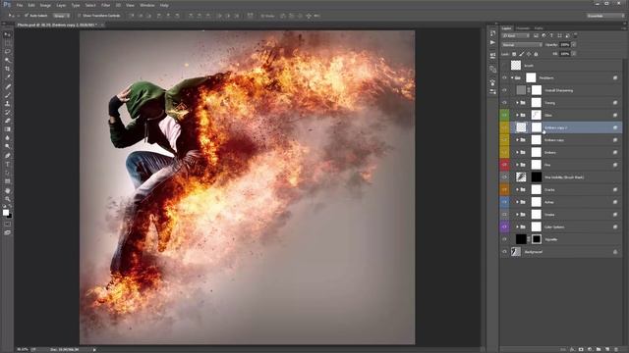Toggle visibility of the Ashes group
This screenshot has height=353, width=629.
tap(504, 202)
